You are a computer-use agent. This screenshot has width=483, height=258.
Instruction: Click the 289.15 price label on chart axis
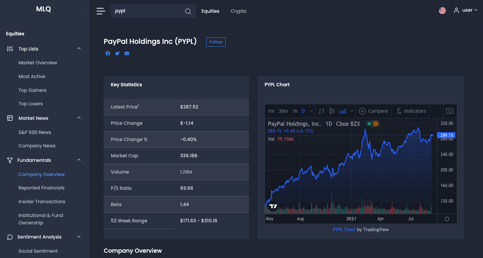point(447,135)
